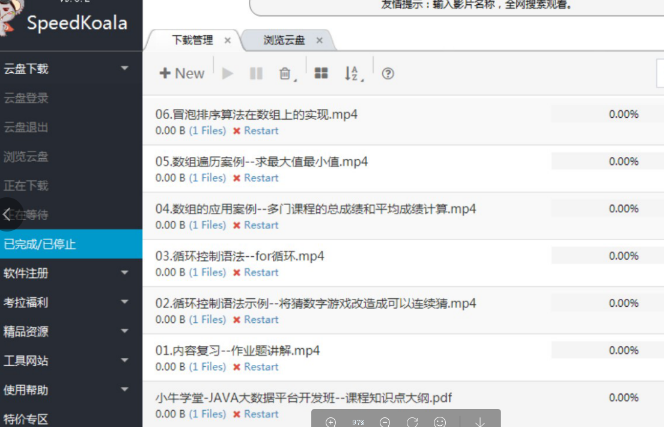Restart 03.循环控制语法--for循环 download

tap(261, 272)
